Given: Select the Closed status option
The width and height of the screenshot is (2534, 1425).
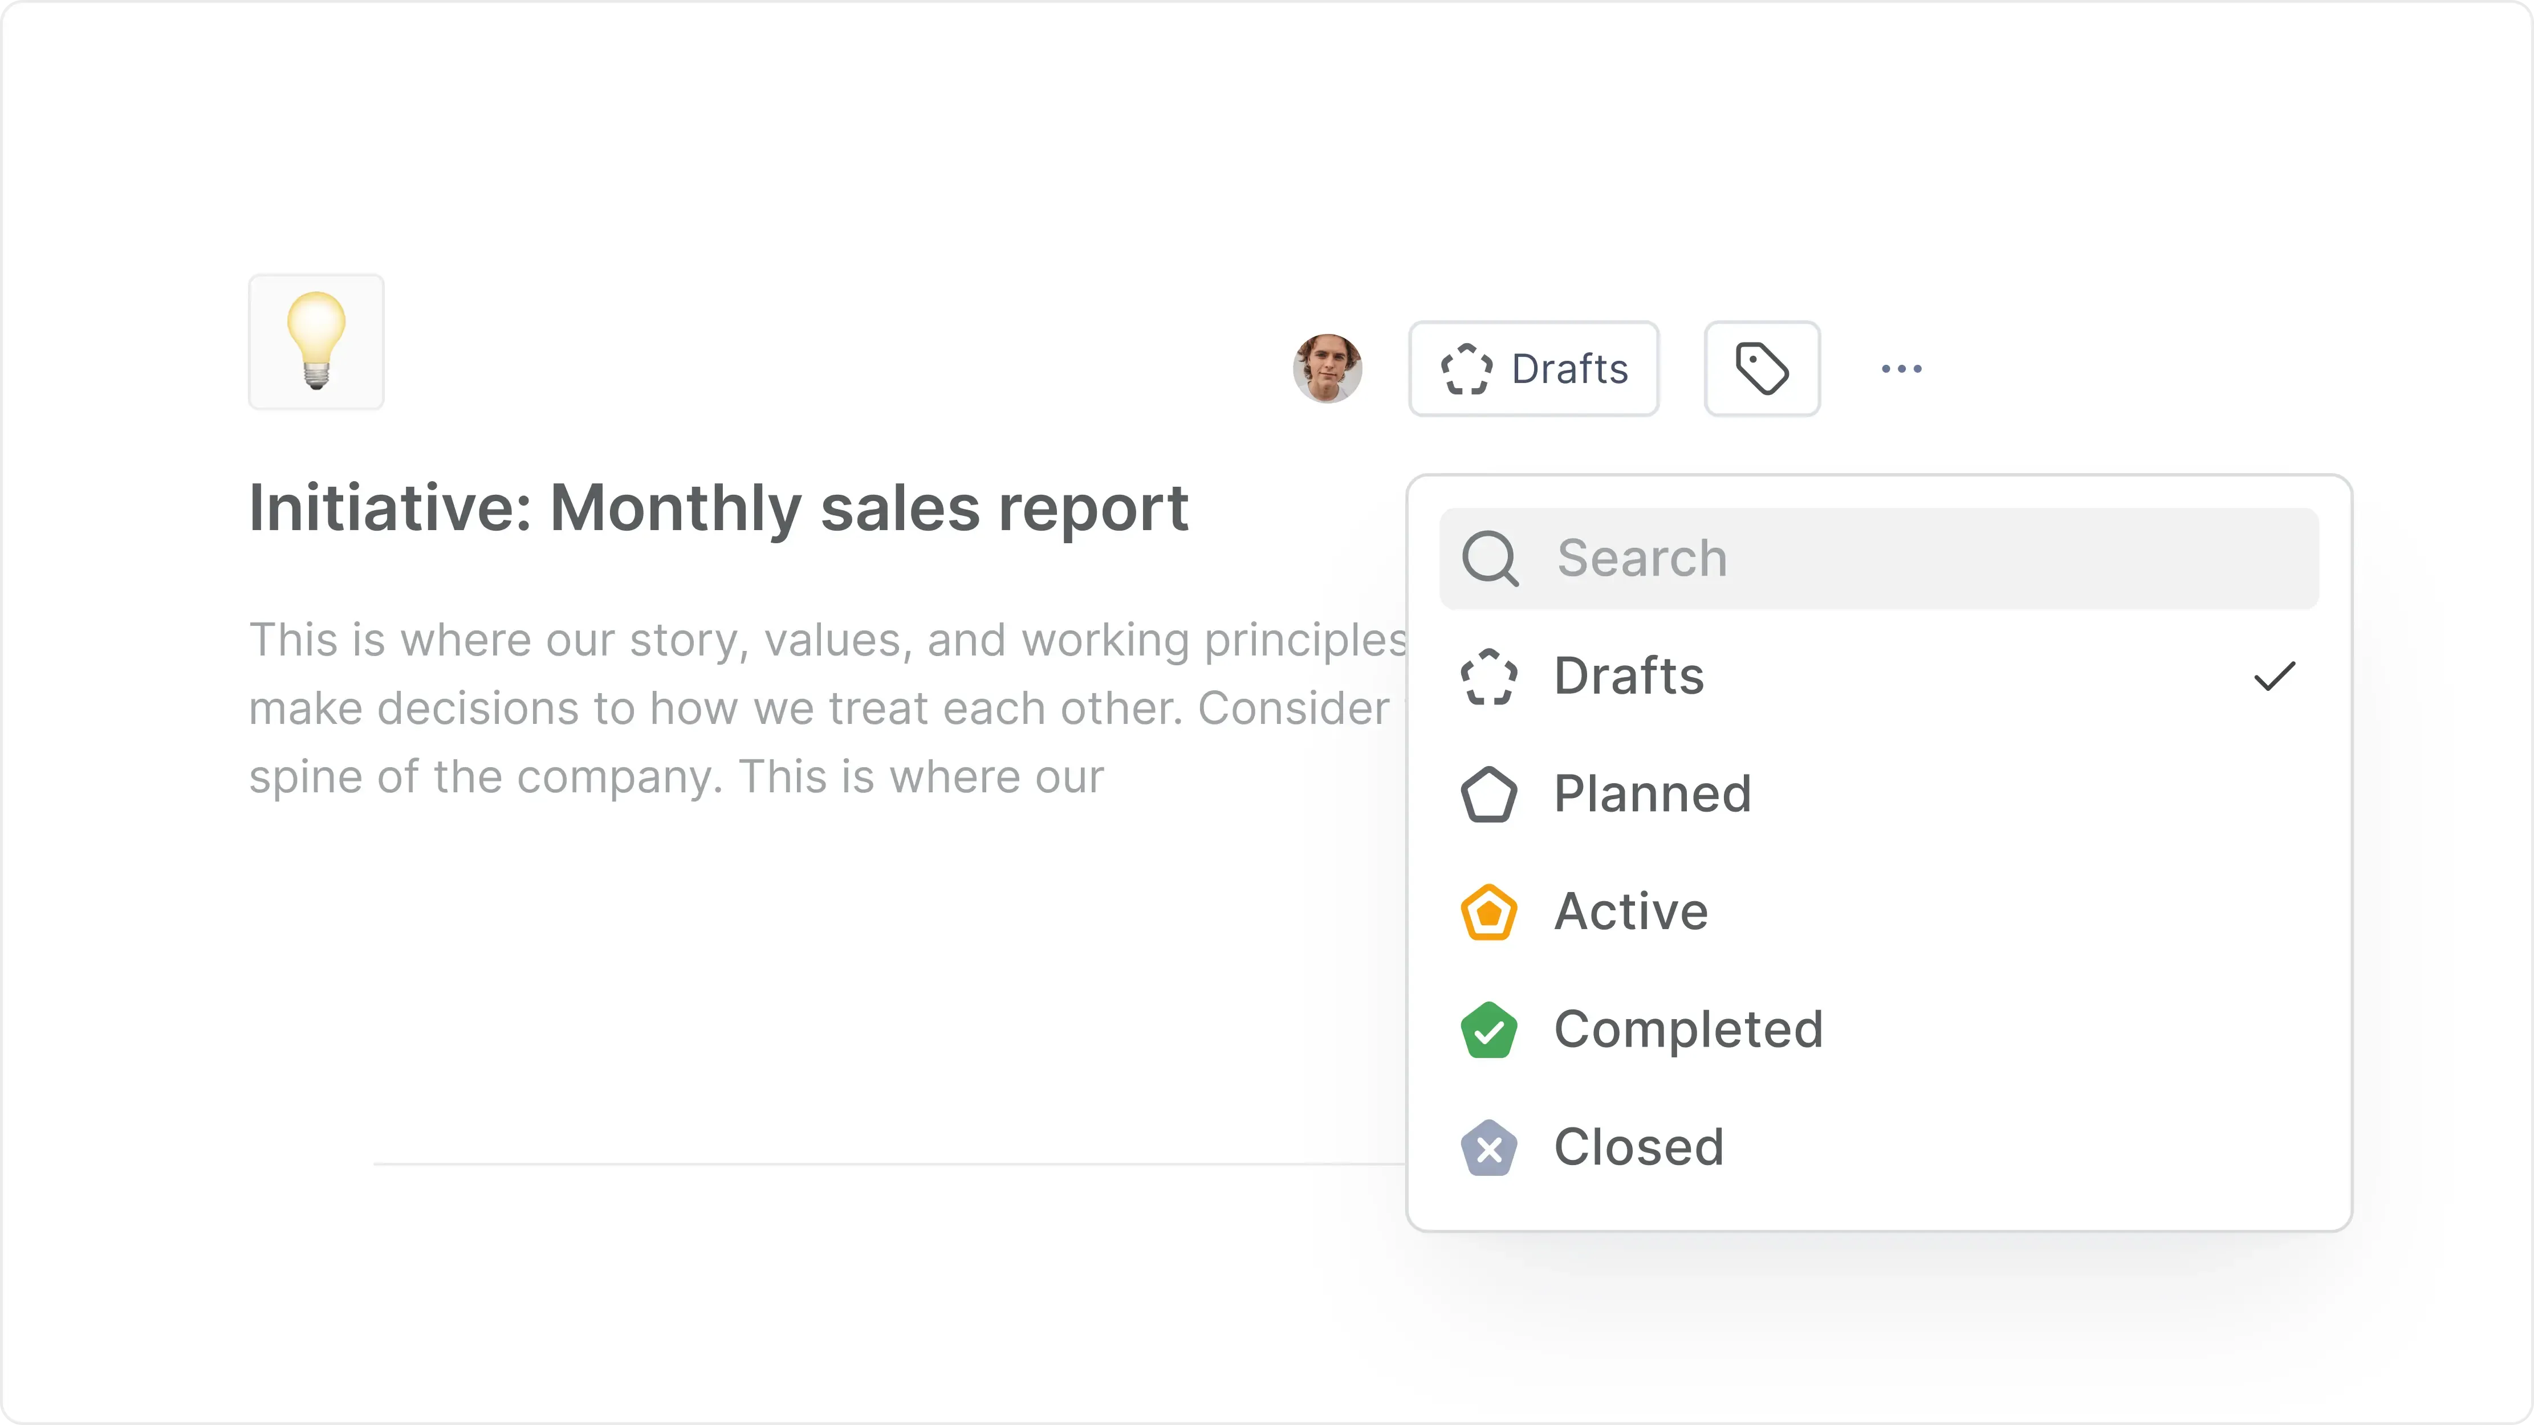Looking at the screenshot, I should tap(1639, 1147).
